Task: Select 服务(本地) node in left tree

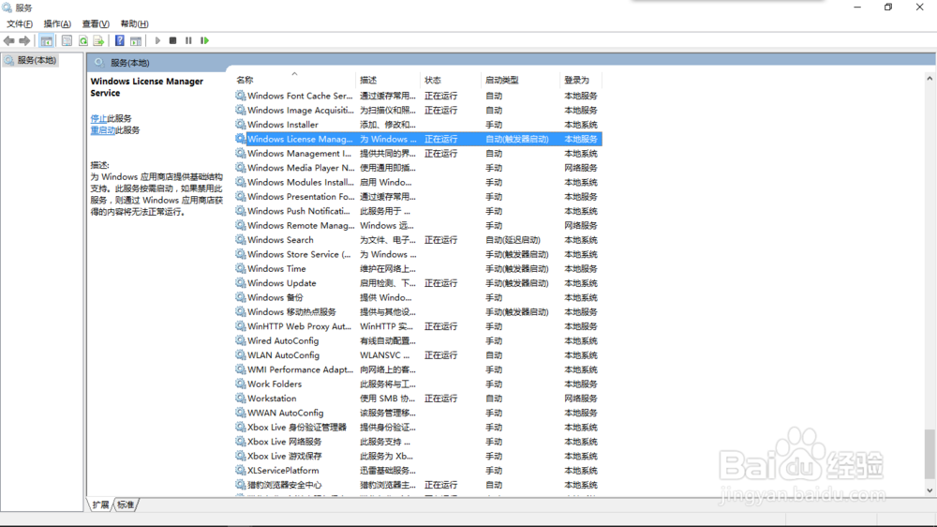Action: pyautogui.click(x=31, y=60)
